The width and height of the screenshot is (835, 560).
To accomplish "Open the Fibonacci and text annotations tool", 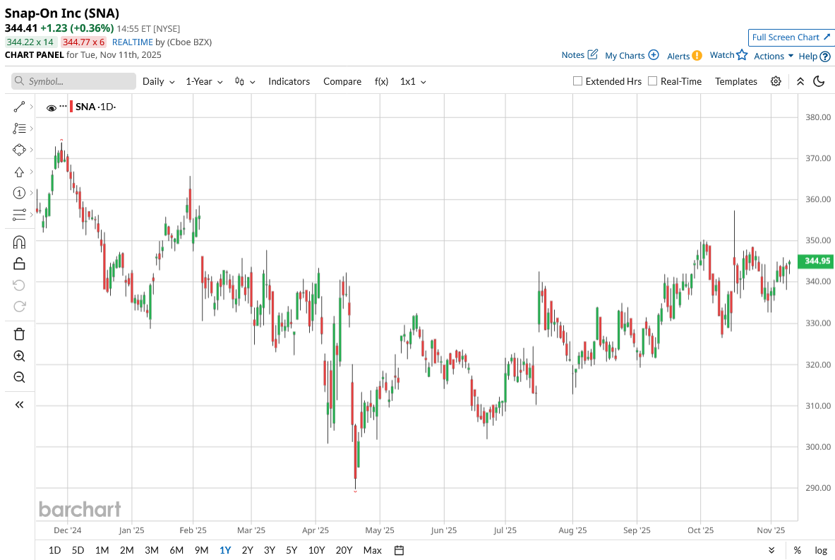I will click(x=19, y=129).
